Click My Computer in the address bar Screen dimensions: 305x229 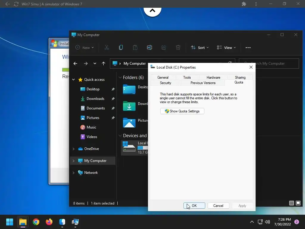pos(135,64)
